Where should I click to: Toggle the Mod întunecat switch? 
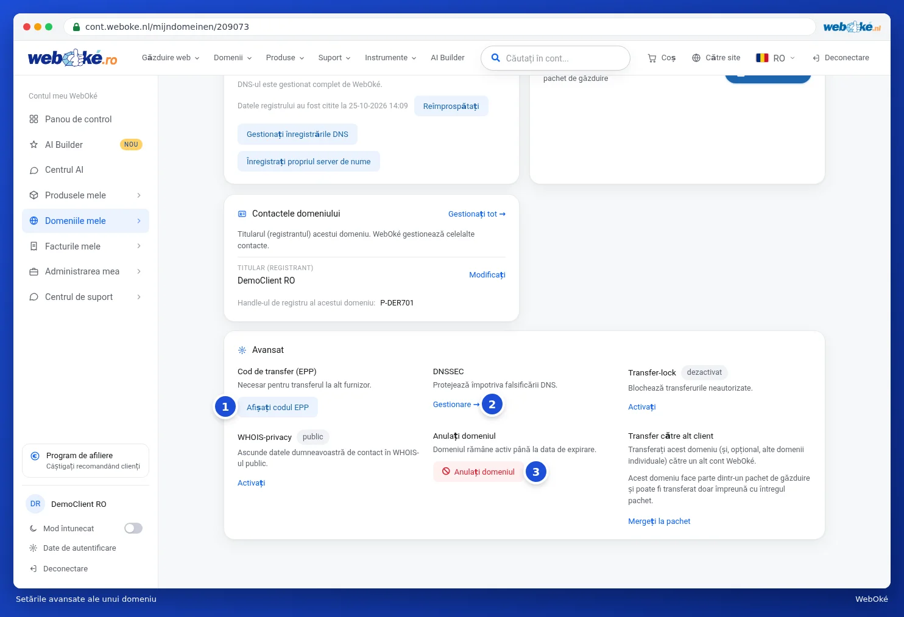pos(133,528)
